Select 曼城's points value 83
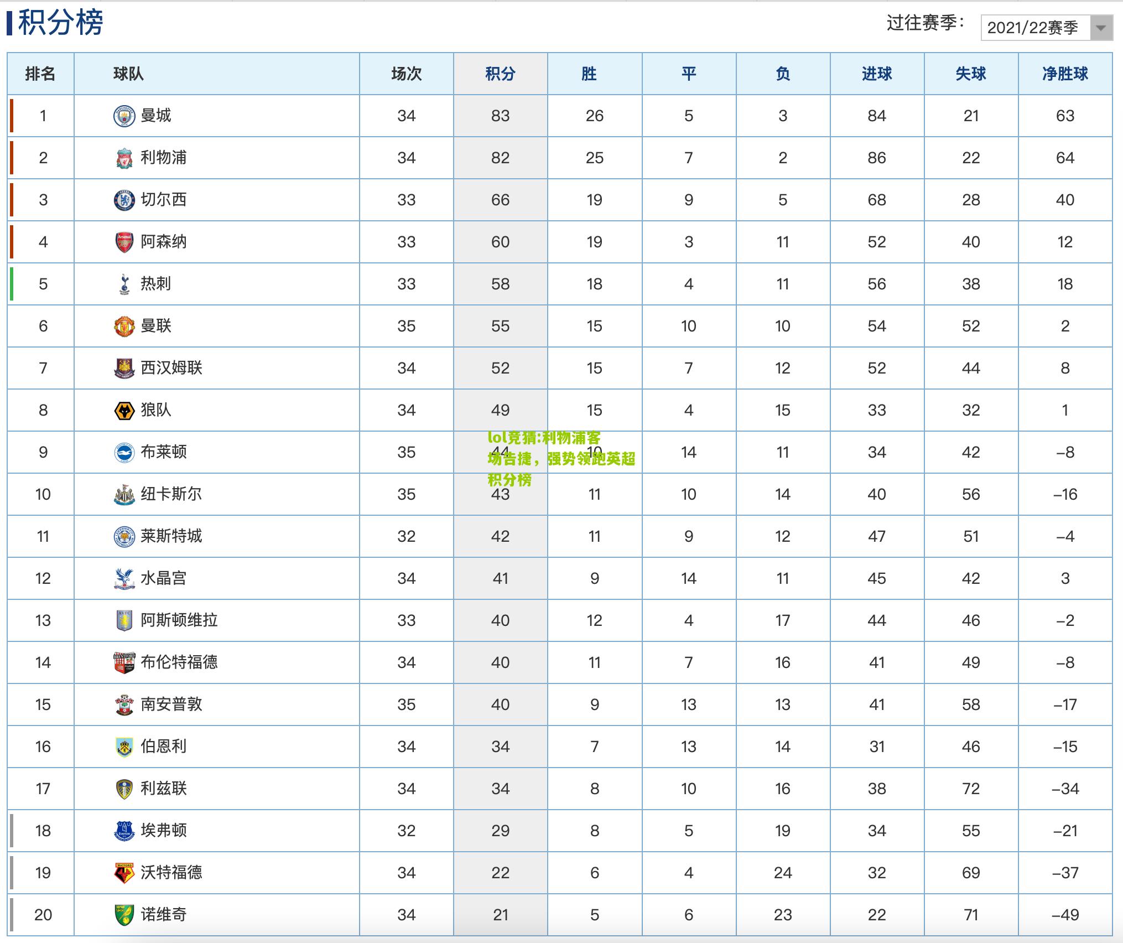The height and width of the screenshot is (943, 1123). pyautogui.click(x=500, y=116)
